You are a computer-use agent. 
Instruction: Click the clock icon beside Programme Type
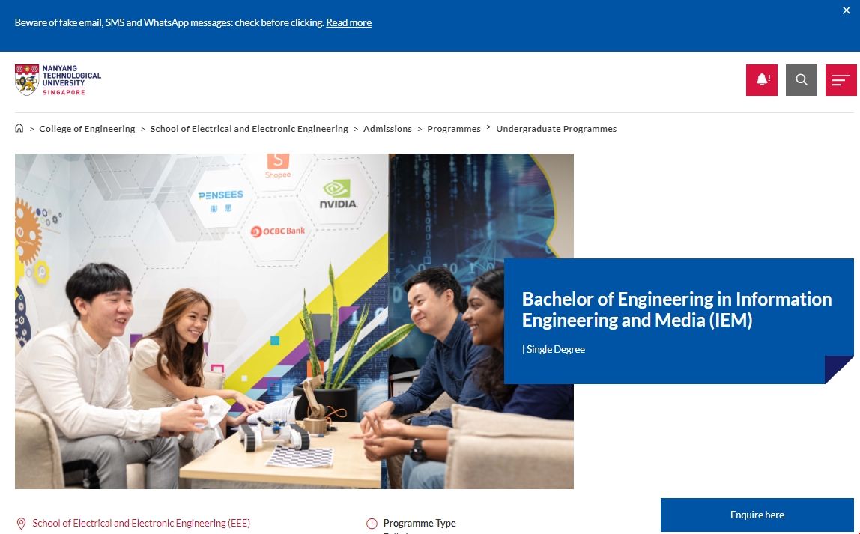372,523
